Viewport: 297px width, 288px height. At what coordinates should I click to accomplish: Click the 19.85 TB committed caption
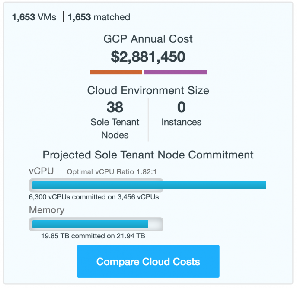coord(93,236)
